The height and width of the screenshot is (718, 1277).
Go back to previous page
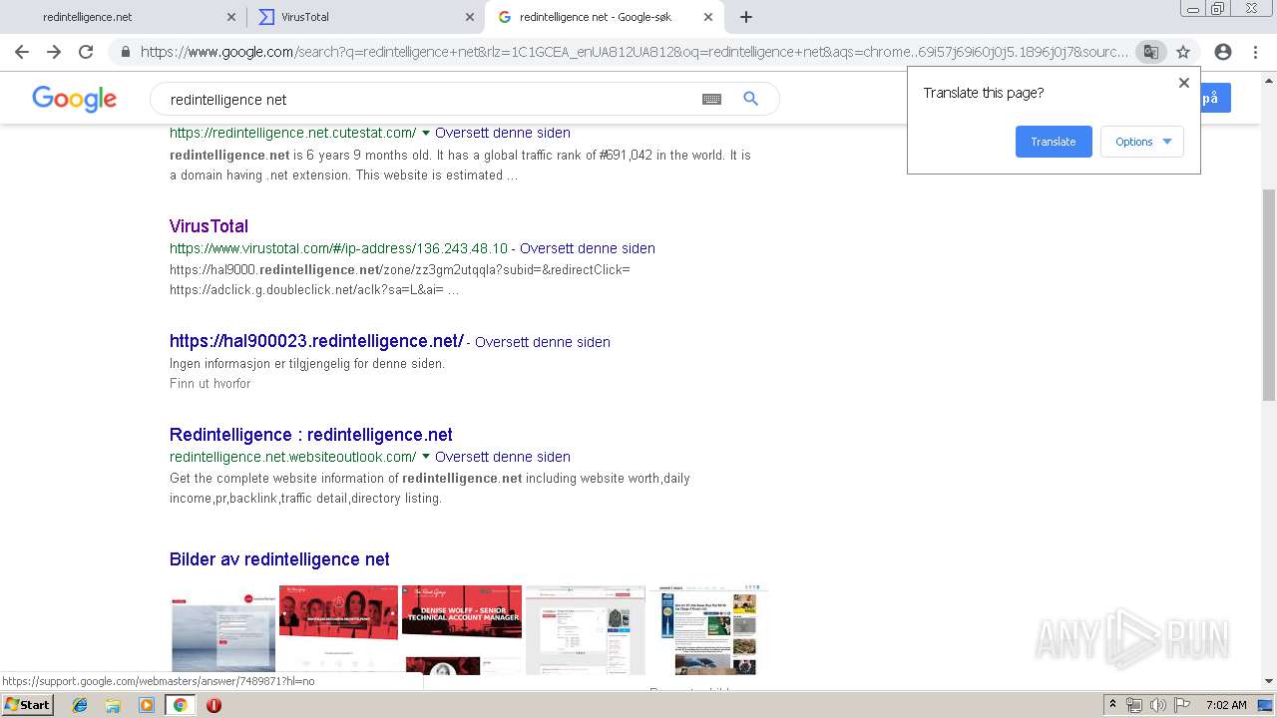[22, 52]
